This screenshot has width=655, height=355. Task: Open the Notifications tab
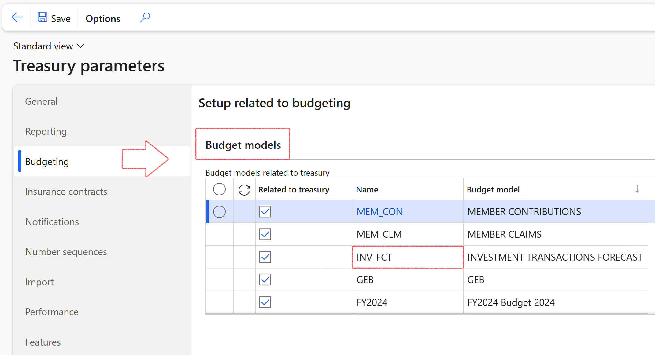52,222
